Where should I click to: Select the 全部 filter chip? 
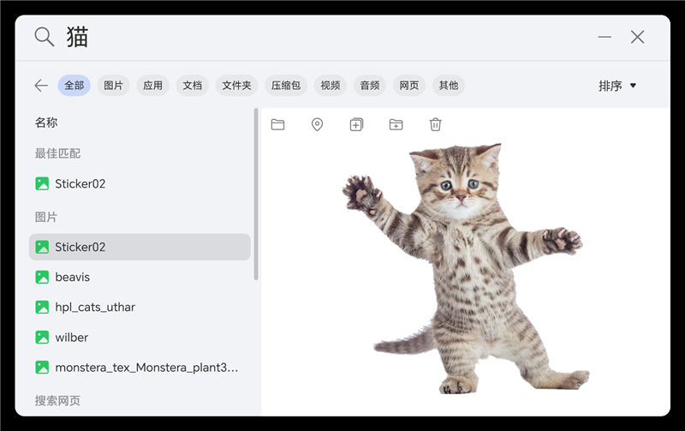point(74,85)
